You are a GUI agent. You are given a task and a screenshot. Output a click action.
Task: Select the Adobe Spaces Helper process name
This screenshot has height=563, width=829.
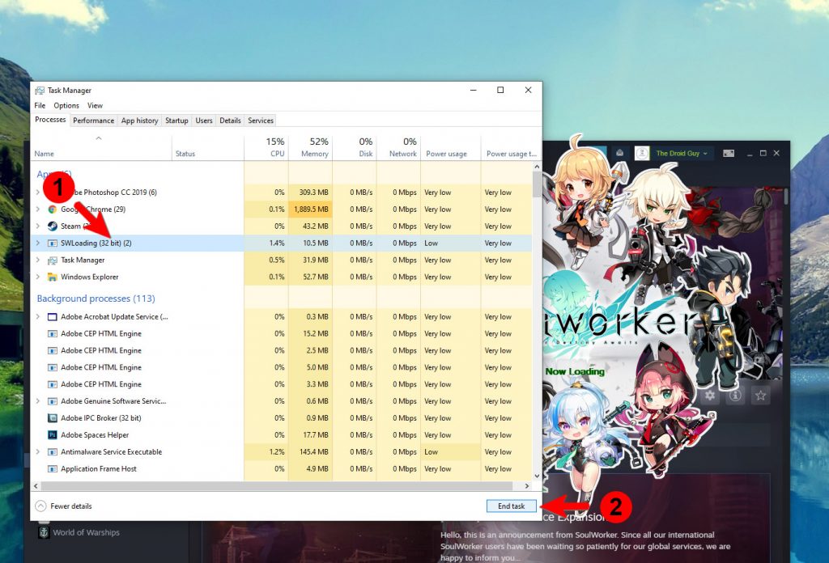95,435
